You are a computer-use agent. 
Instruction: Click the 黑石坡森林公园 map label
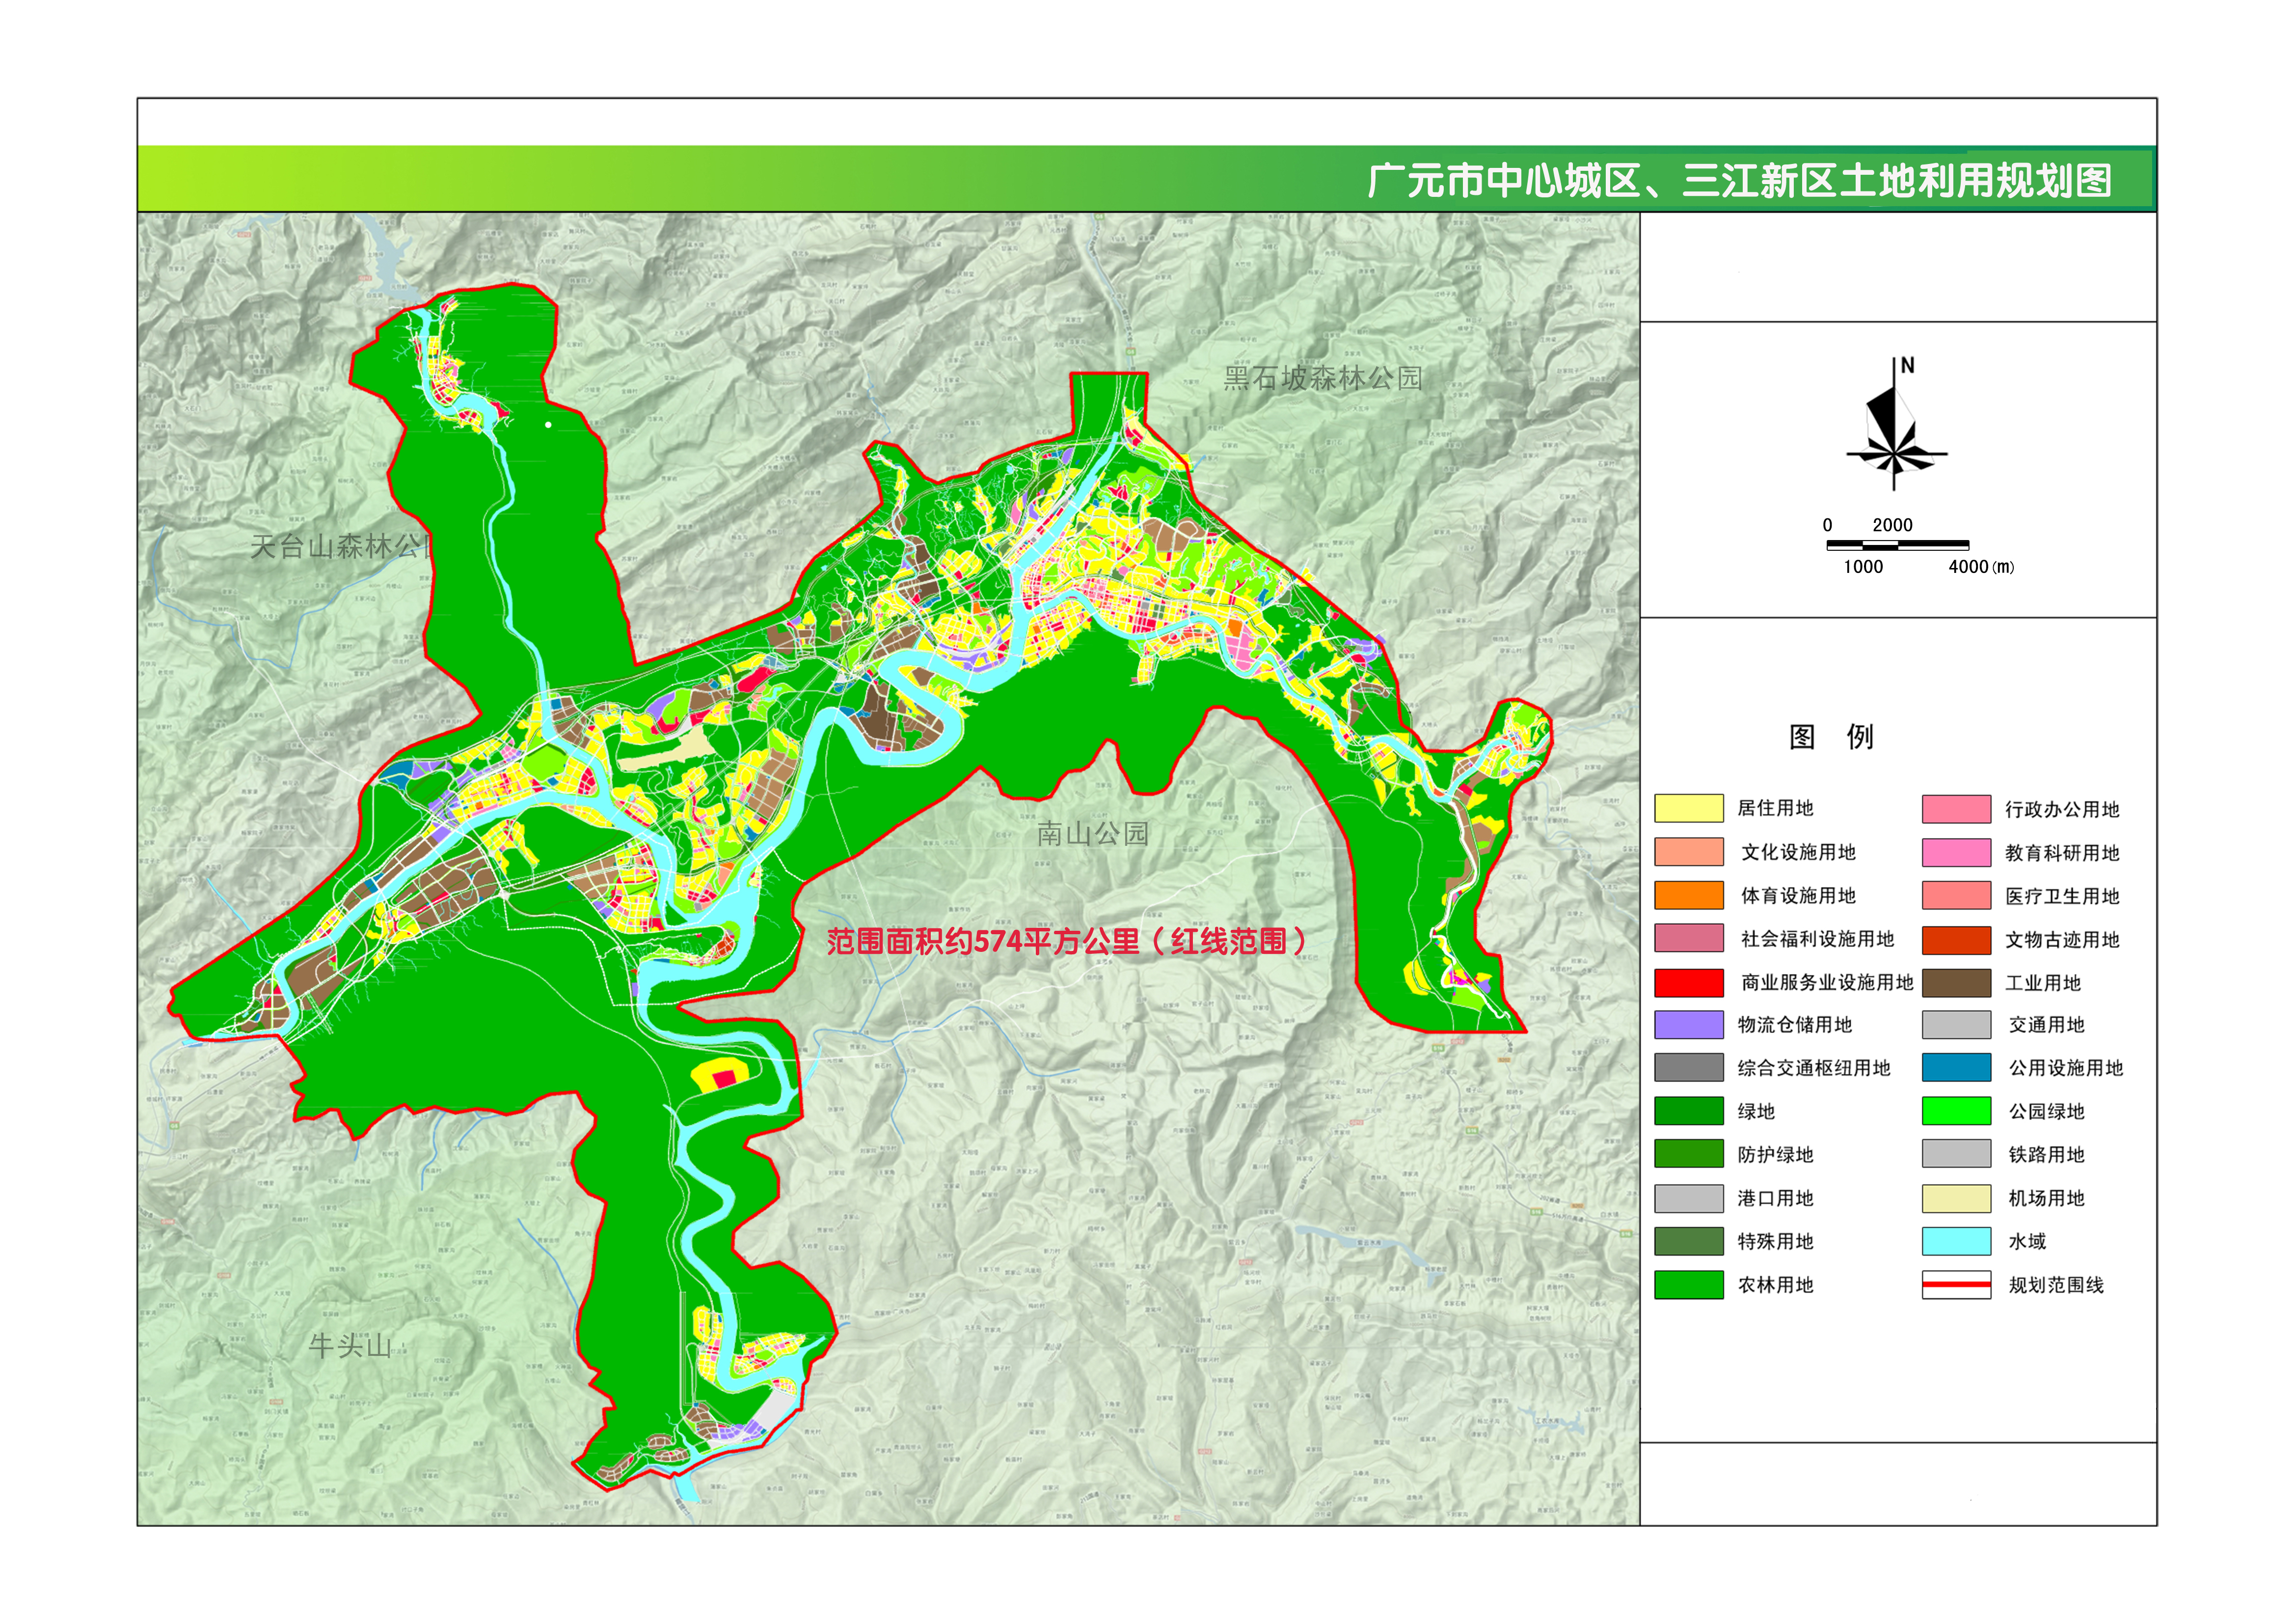(x=1322, y=378)
